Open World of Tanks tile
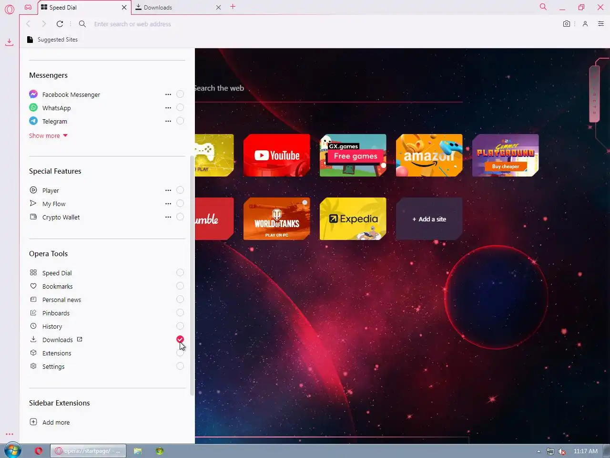 tap(276, 219)
